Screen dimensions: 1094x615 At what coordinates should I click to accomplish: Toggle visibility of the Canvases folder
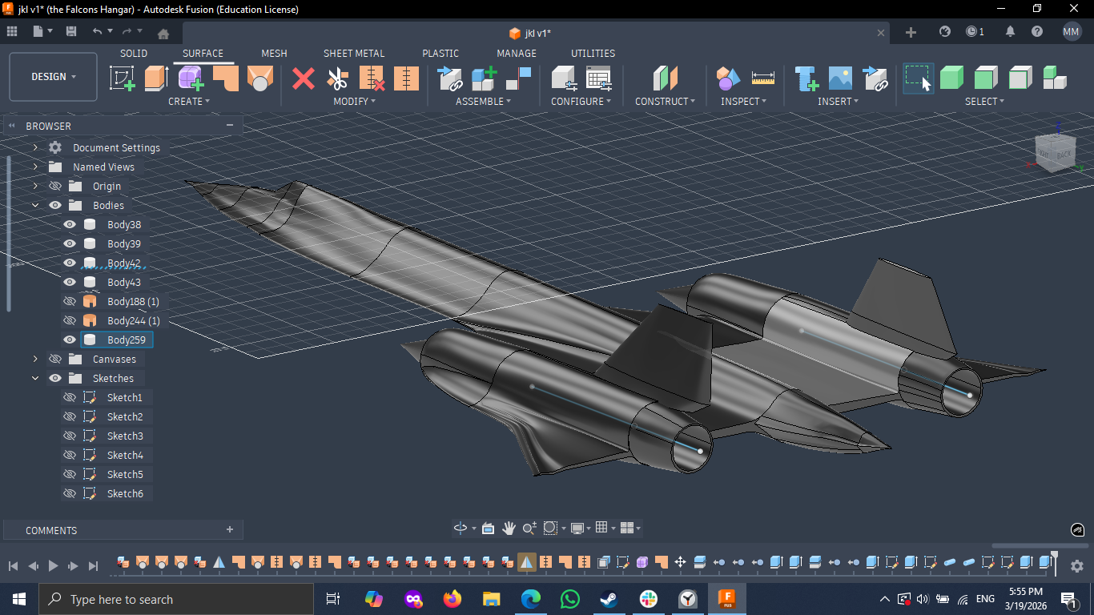(x=55, y=359)
